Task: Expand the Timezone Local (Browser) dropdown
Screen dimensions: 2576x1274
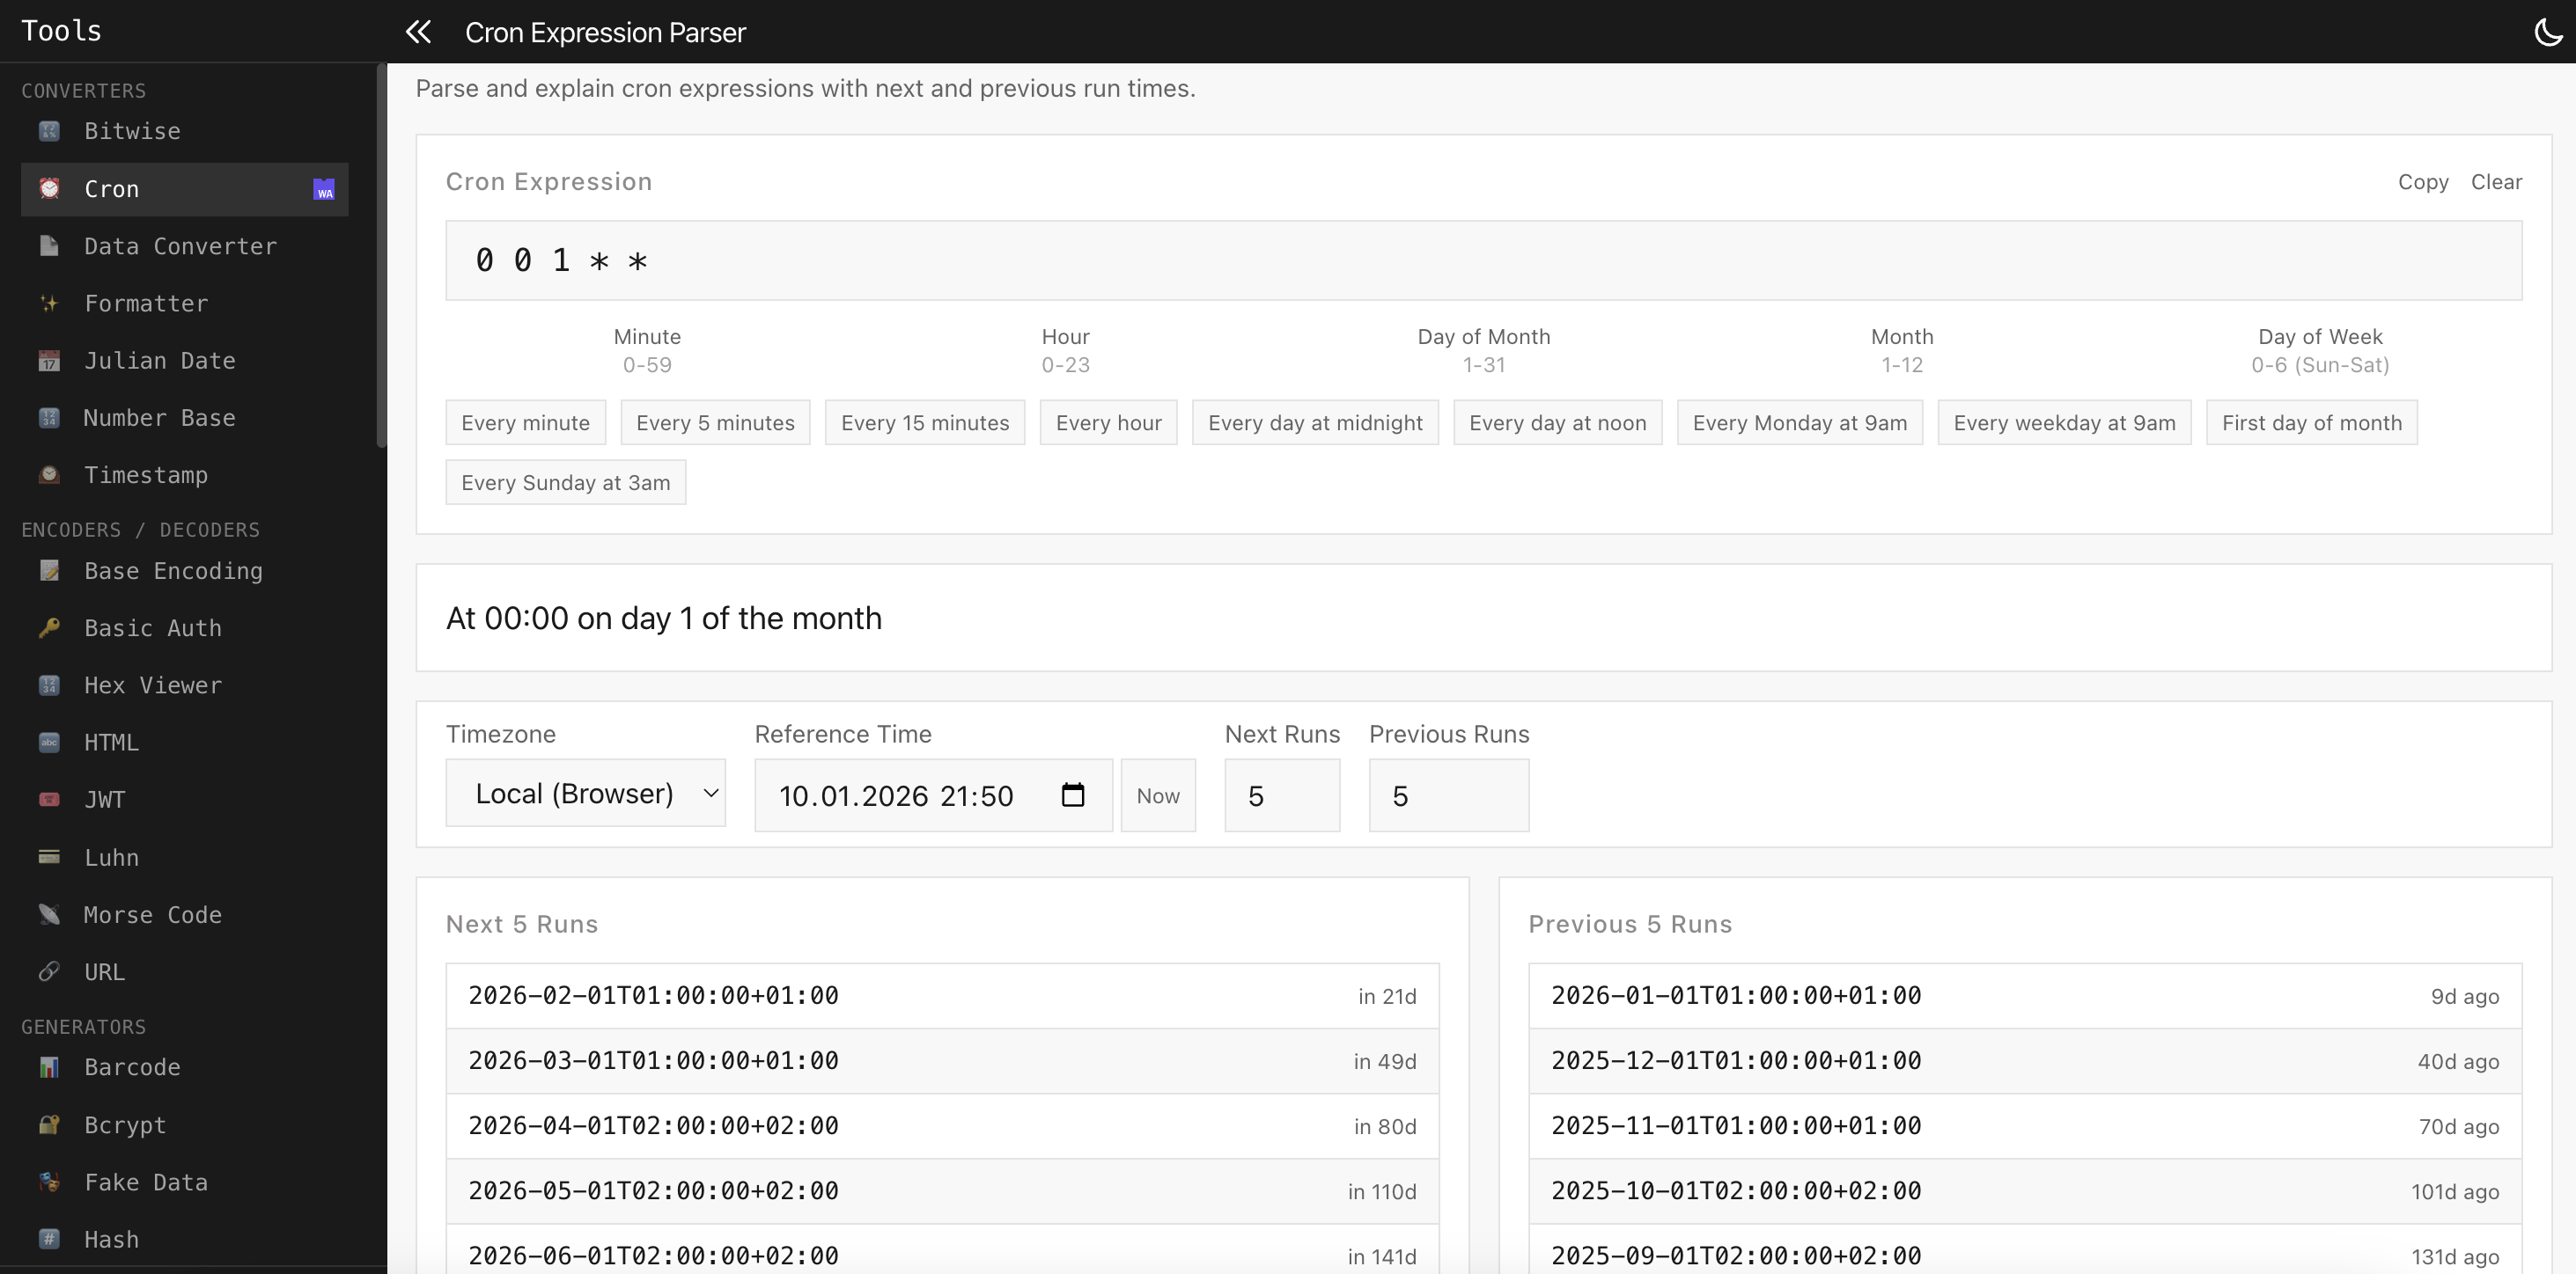Action: coord(586,794)
